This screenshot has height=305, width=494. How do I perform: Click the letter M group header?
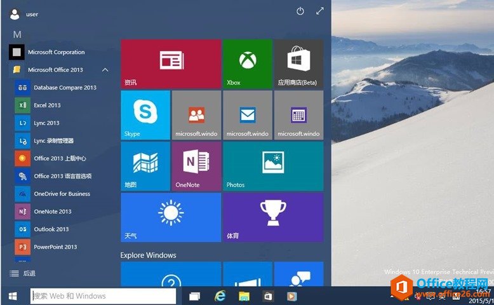coord(17,34)
